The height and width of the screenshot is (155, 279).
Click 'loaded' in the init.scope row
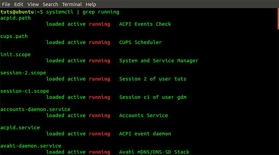(55, 61)
